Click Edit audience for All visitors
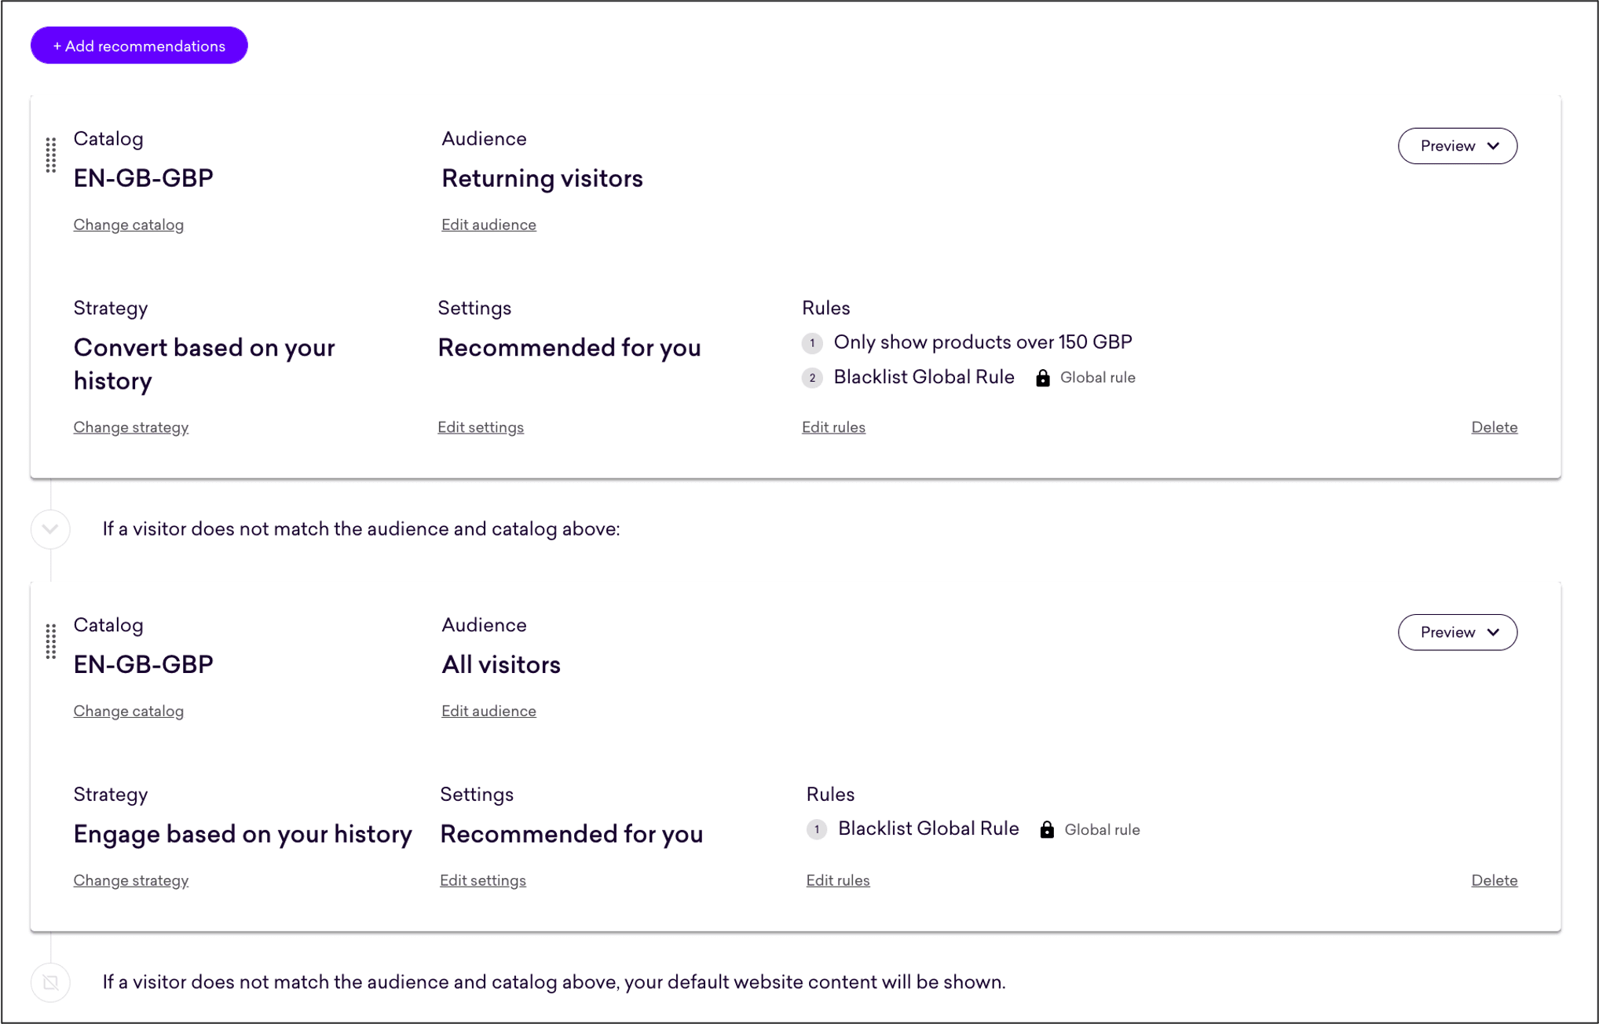1599x1024 pixels. [x=488, y=711]
